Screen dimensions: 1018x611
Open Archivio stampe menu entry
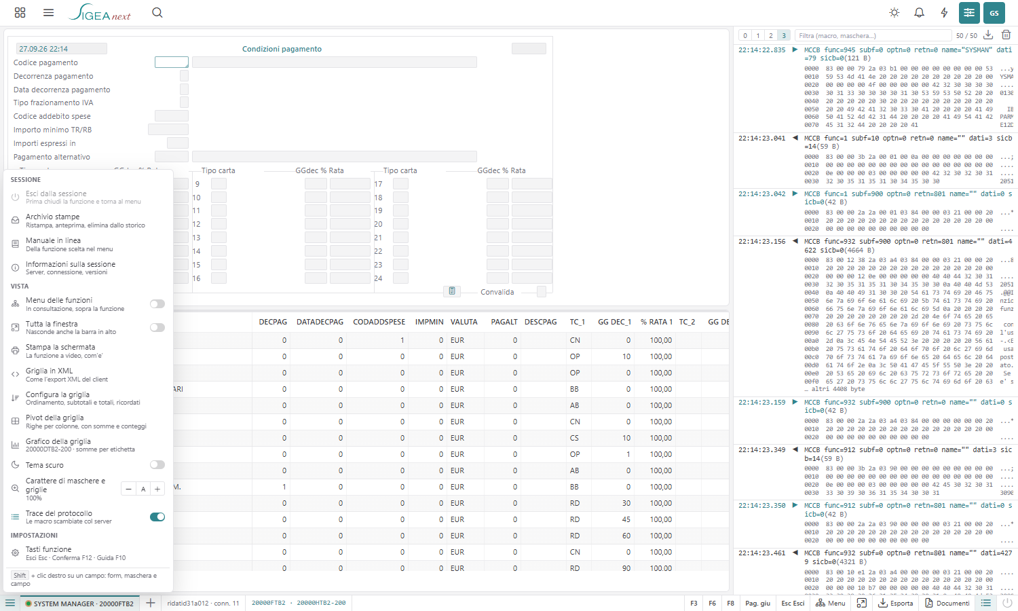[87, 221]
